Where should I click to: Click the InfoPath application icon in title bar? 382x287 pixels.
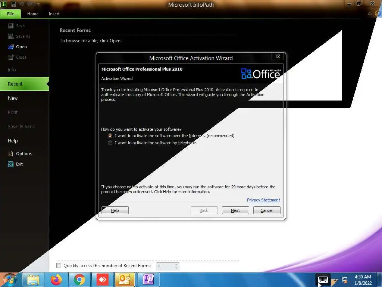coord(3,4)
